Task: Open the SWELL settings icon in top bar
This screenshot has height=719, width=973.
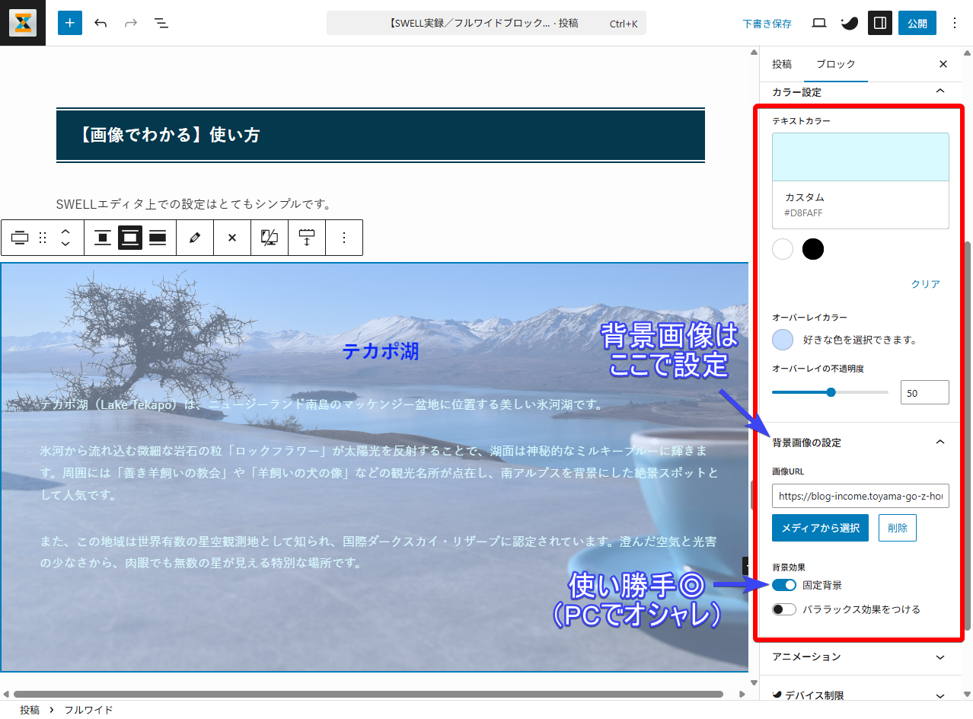Action: [849, 23]
